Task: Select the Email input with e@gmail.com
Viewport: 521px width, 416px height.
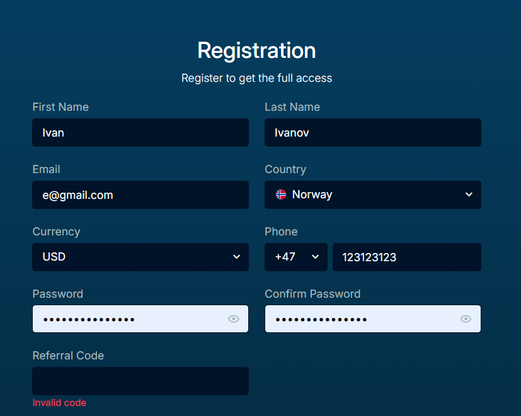Action: [140, 195]
